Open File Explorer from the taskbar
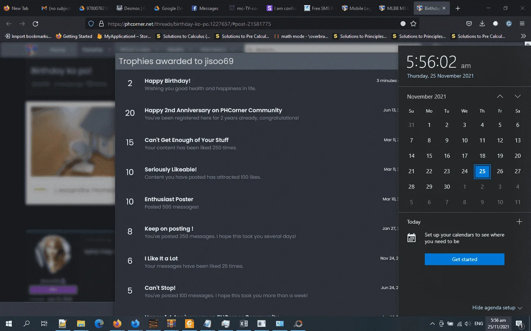 pos(81,324)
